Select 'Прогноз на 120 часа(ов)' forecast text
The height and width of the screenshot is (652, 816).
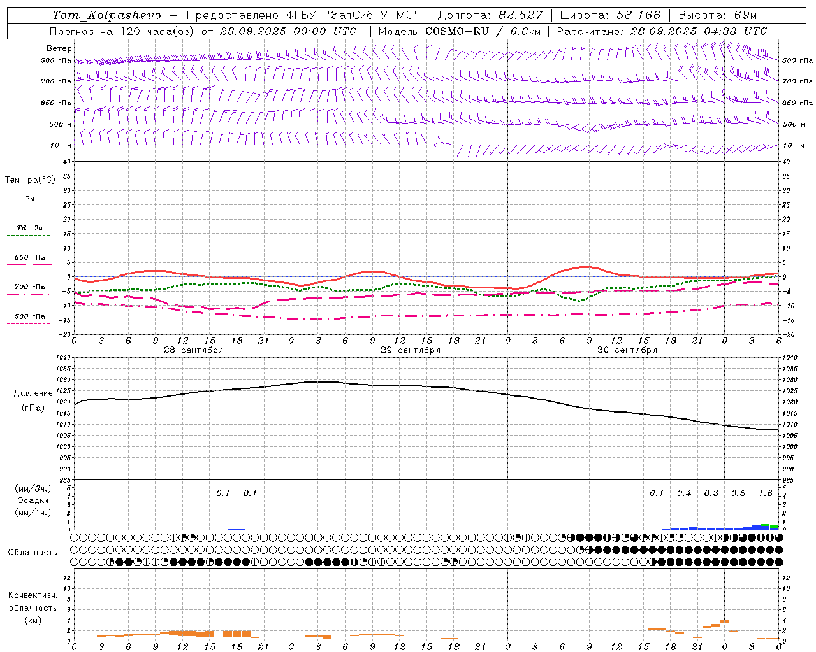[123, 31]
